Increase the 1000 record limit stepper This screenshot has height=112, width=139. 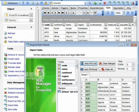pyautogui.click(x=124, y=12)
